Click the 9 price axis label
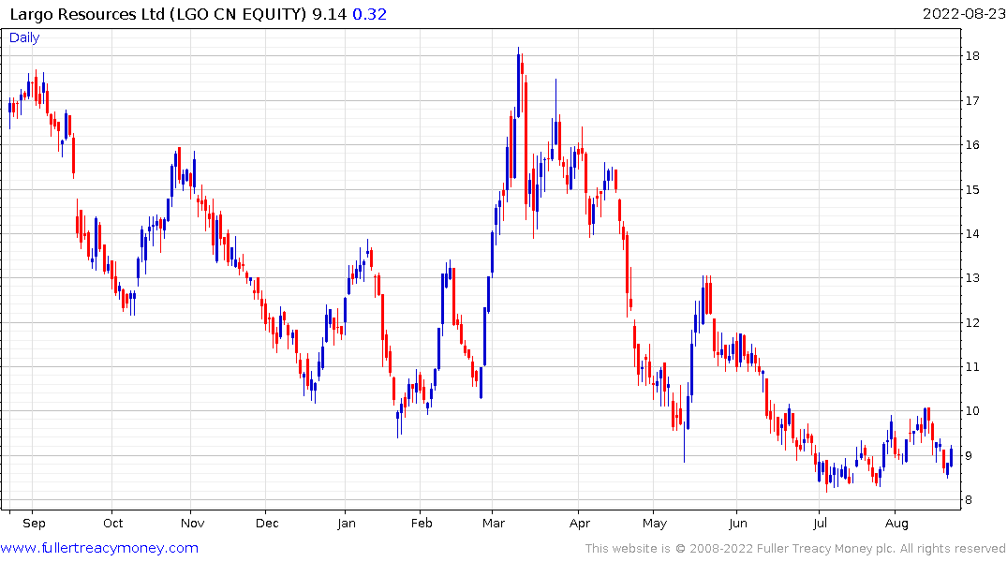1007x562 pixels. (969, 455)
